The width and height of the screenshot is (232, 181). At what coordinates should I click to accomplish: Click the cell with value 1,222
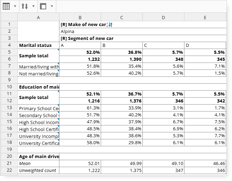coord(80,170)
